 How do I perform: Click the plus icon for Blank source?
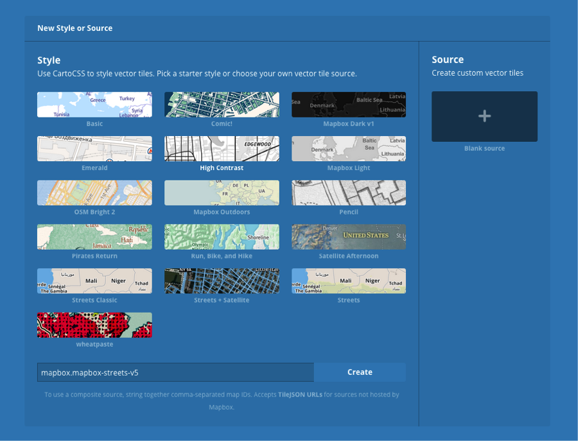pyautogui.click(x=484, y=116)
